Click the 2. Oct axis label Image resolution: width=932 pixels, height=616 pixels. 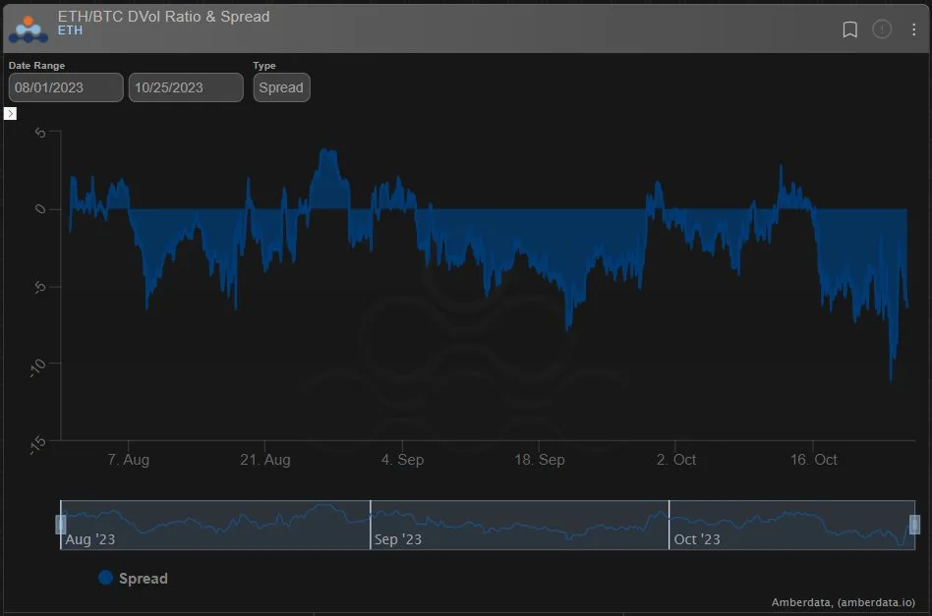[x=675, y=460]
